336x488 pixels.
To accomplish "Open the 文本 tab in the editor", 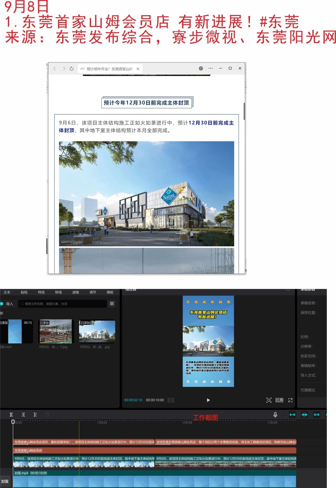I will [x=7, y=292].
